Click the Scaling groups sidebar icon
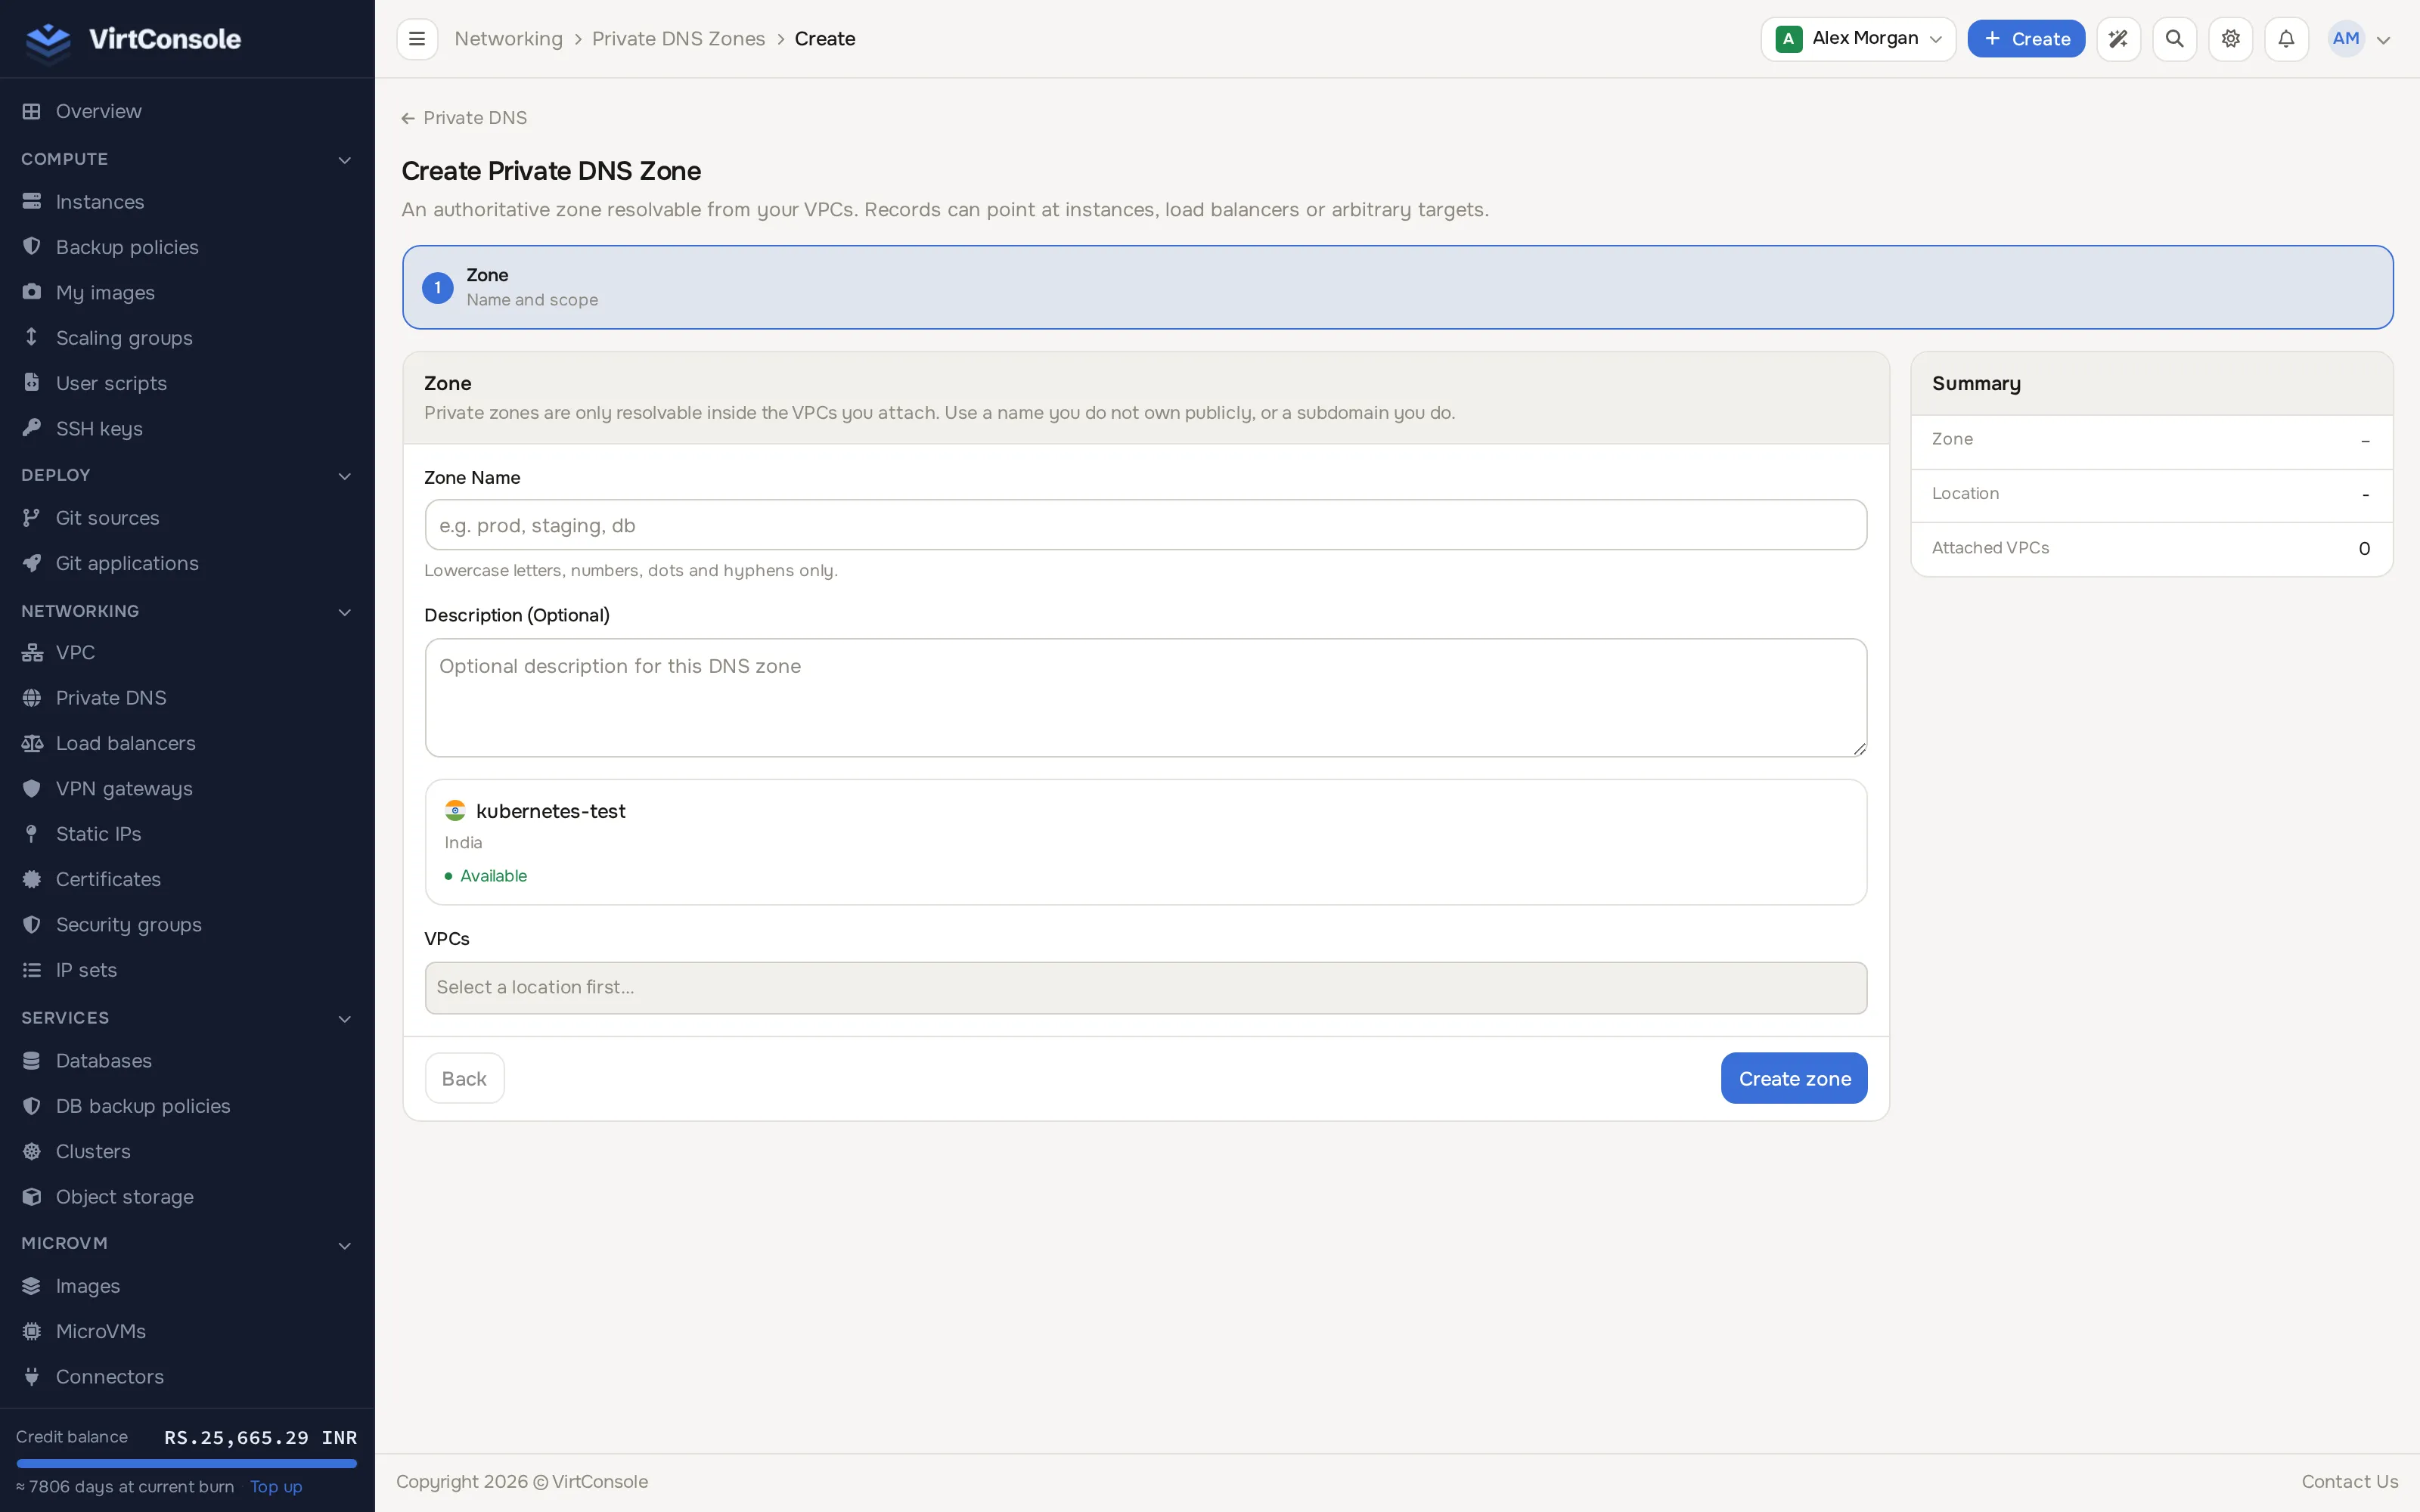This screenshot has width=2420, height=1512. [x=32, y=337]
